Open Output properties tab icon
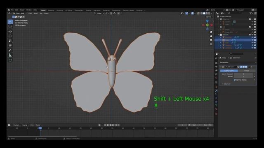 216,67
